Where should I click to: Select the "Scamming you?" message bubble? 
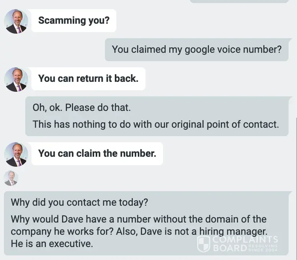pyautogui.click(x=73, y=21)
